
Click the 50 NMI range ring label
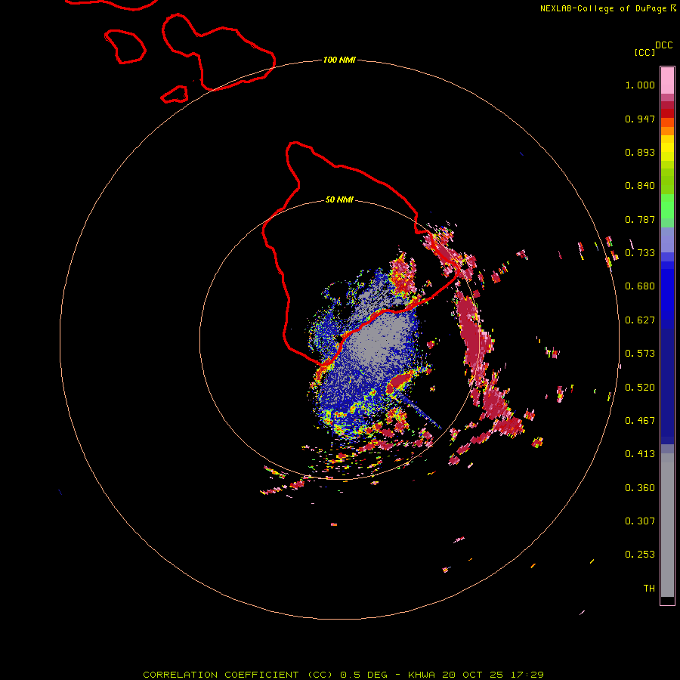(x=339, y=199)
